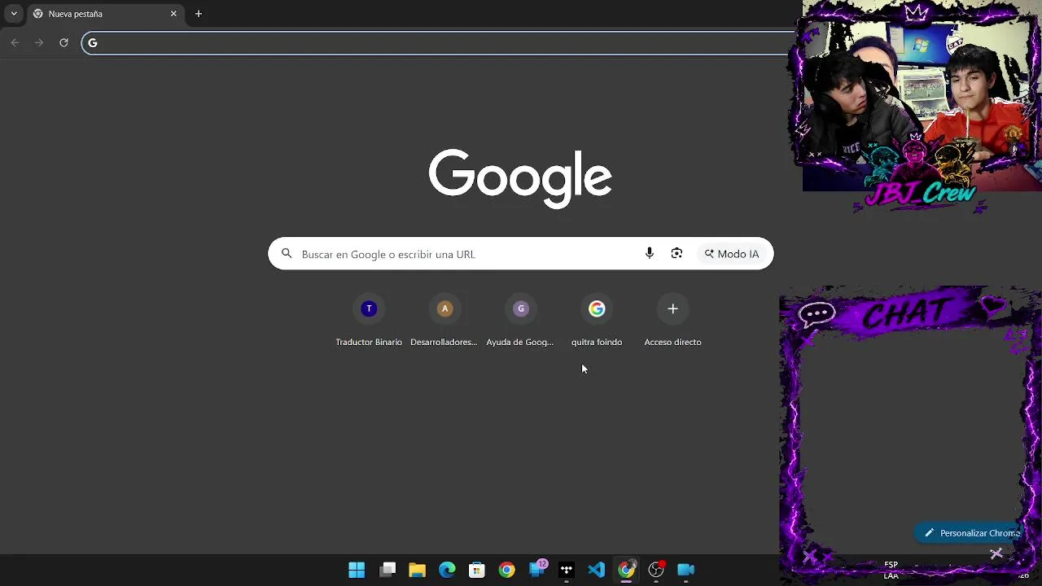Viewport: 1042px width, 586px height.
Task: Click the quitra foindo label
Action: coord(597,342)
